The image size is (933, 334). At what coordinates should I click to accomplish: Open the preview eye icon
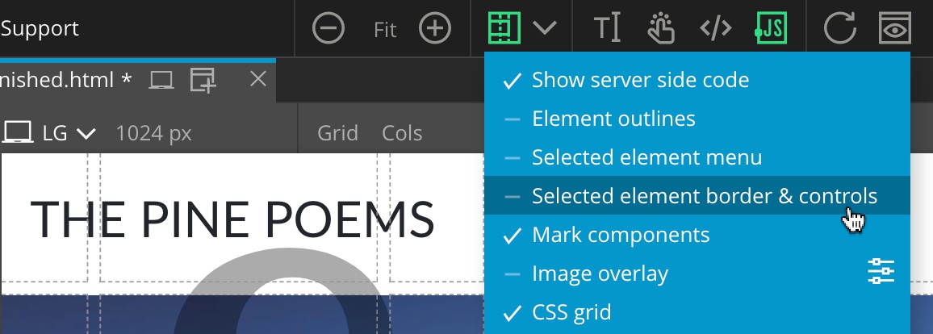click(x=895, y=28)
